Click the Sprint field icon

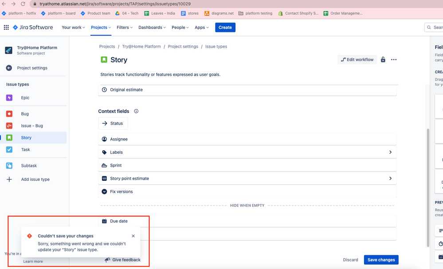104,165
